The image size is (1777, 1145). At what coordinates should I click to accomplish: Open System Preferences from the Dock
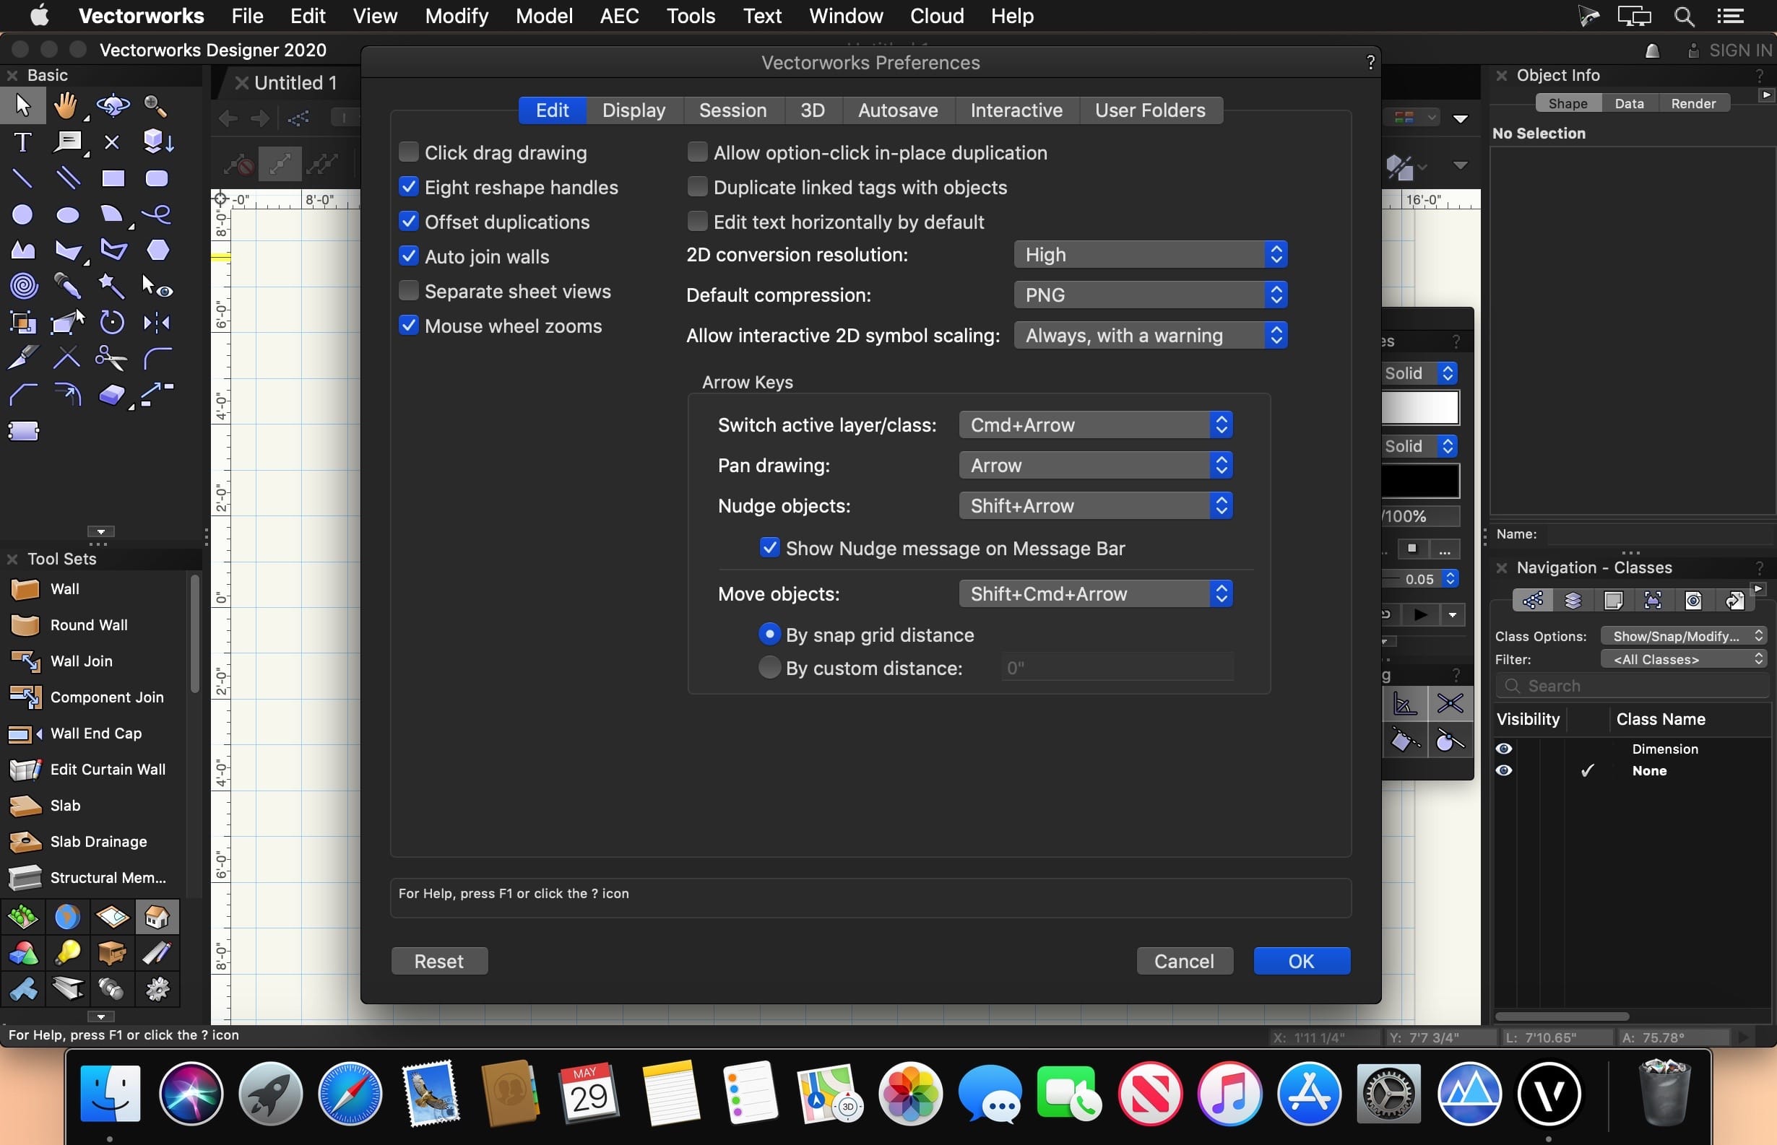click(1388, 1094)
